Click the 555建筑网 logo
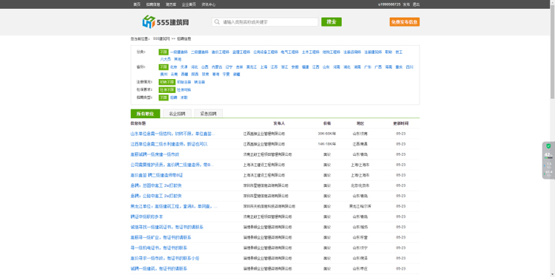555x277 pixels. [166, 22]
